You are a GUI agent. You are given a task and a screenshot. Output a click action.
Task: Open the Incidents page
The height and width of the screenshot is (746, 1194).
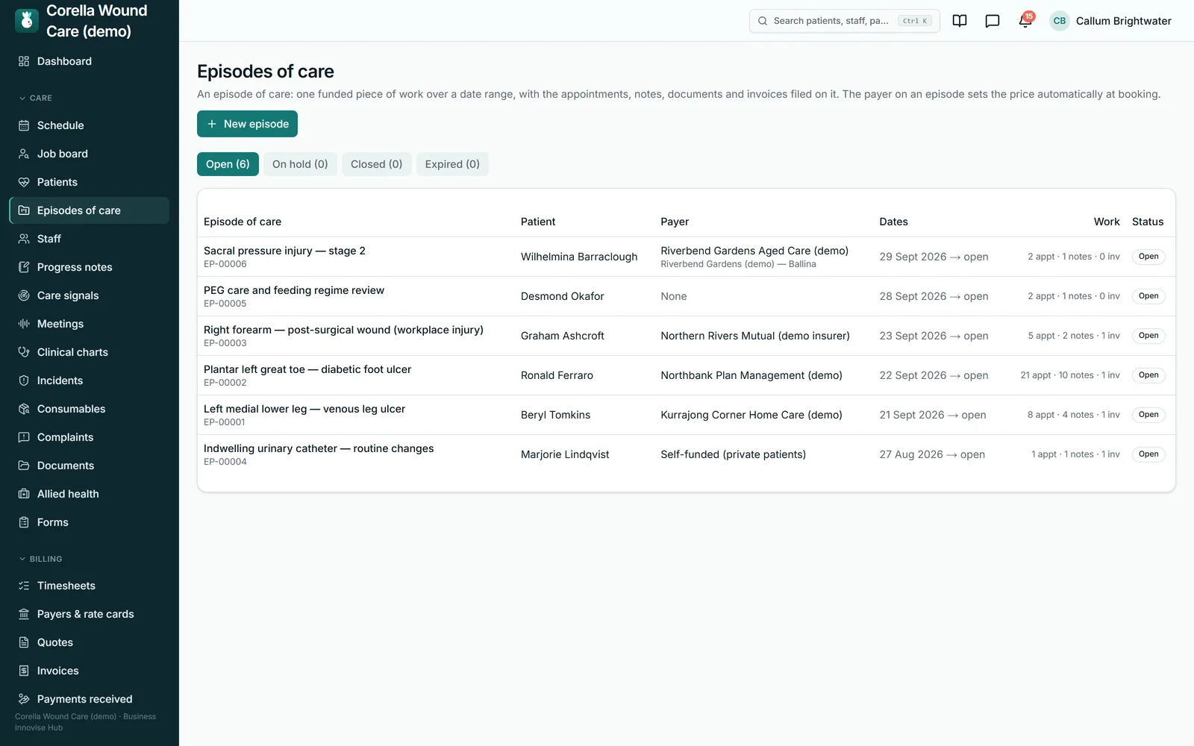(x=90, y=380)
